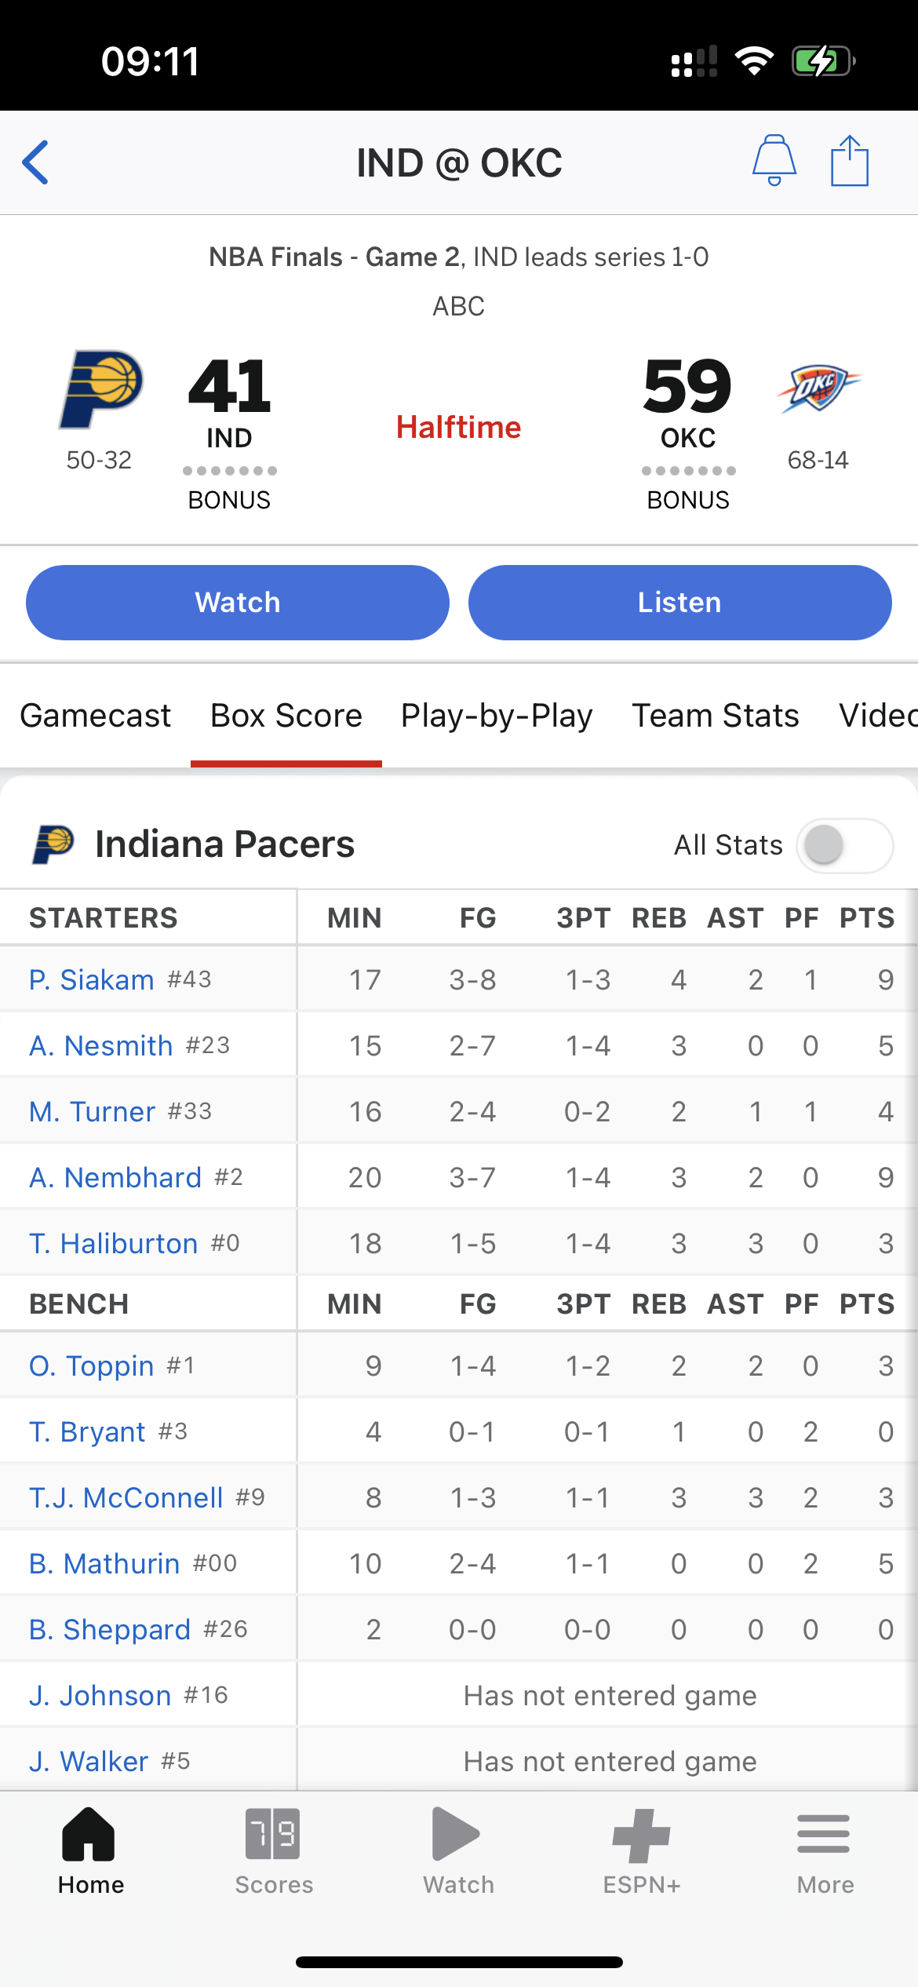Open the More hamburger menu
918x1987 pixels.
pyautogui.click(x=824, y=1833)
